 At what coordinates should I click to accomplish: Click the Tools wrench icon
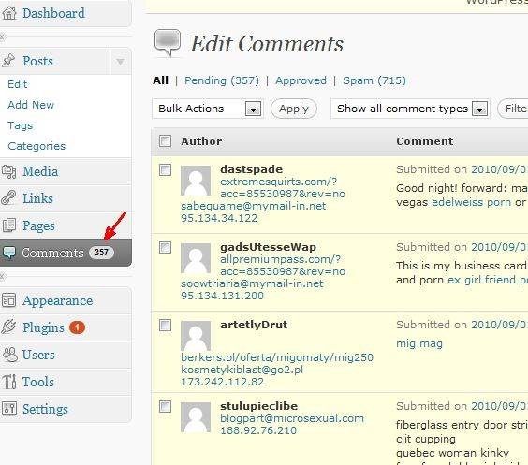coord(9,382)
